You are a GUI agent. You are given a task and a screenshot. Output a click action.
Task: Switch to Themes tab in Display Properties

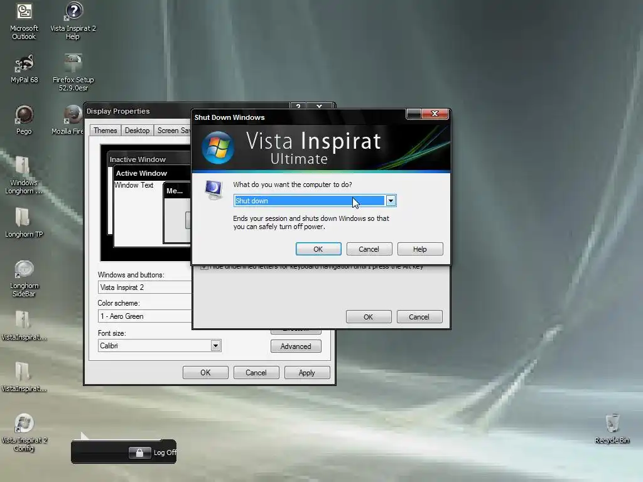click(x=105, y=131)
